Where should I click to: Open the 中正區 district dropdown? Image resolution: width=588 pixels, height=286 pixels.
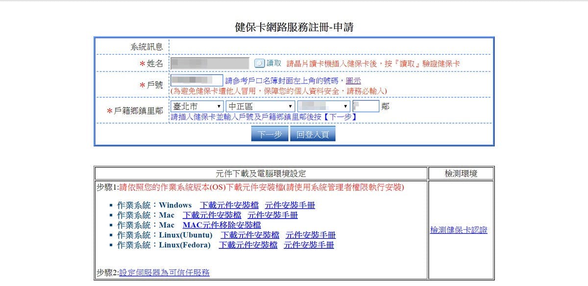coord(261,106)
